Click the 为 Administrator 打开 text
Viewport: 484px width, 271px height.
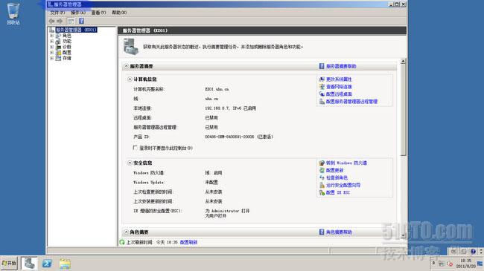point(227,211)
